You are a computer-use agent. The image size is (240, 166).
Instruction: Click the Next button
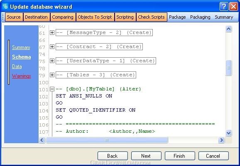click(146, 156)
